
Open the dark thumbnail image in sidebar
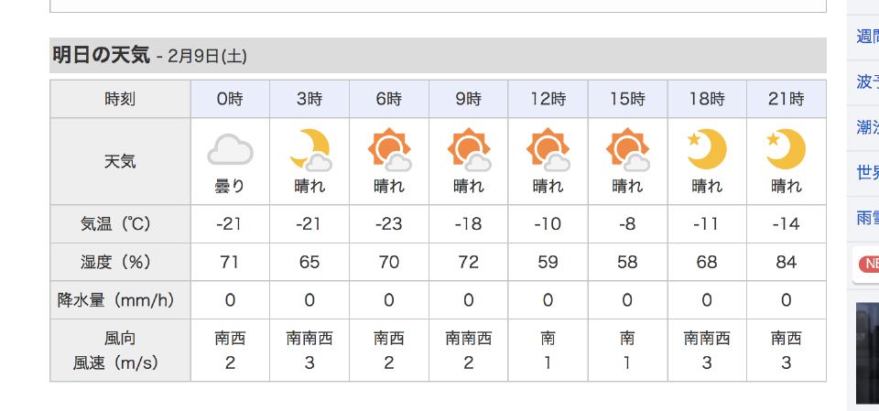867,353
